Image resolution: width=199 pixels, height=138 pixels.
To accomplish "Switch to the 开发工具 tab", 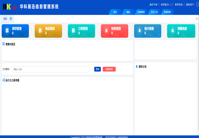I will tap(154, 12).
